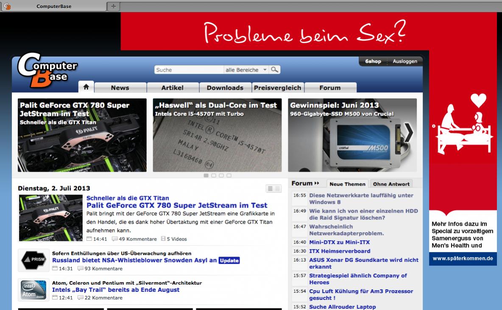502x310 pixels.
Task: Click the ComputerBase favicon in browser tab
Action: click(x=7, y=6)
